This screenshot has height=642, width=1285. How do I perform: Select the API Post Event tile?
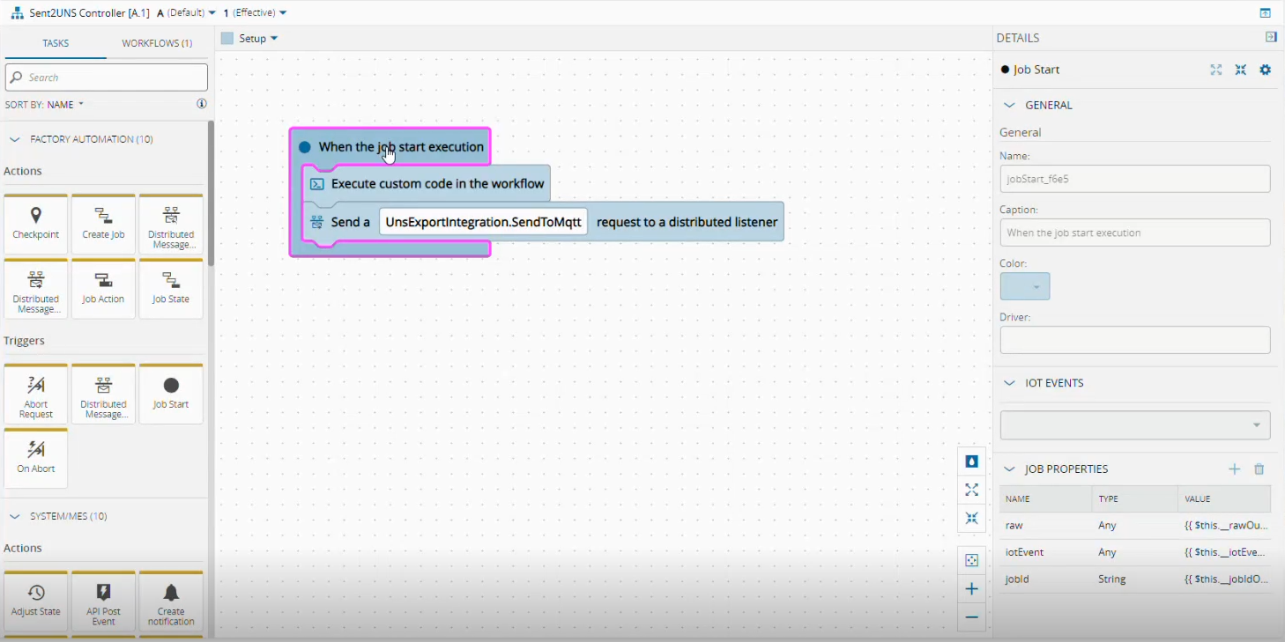[x=103, y=601]
